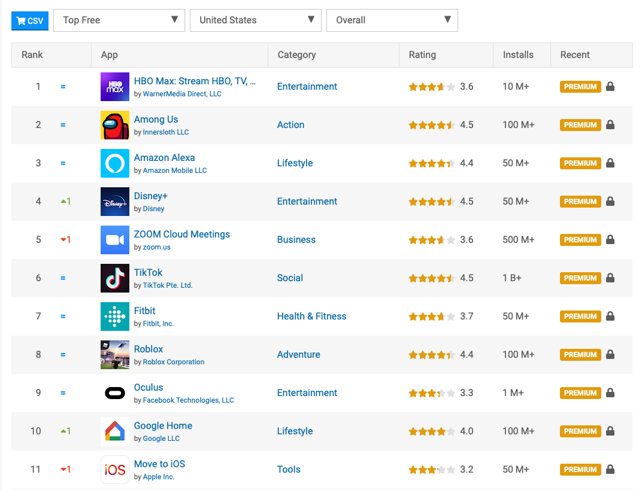The height and width of the screenshot is (490, 642).
Task: Open the Action category link
Action: pos(290,125)
